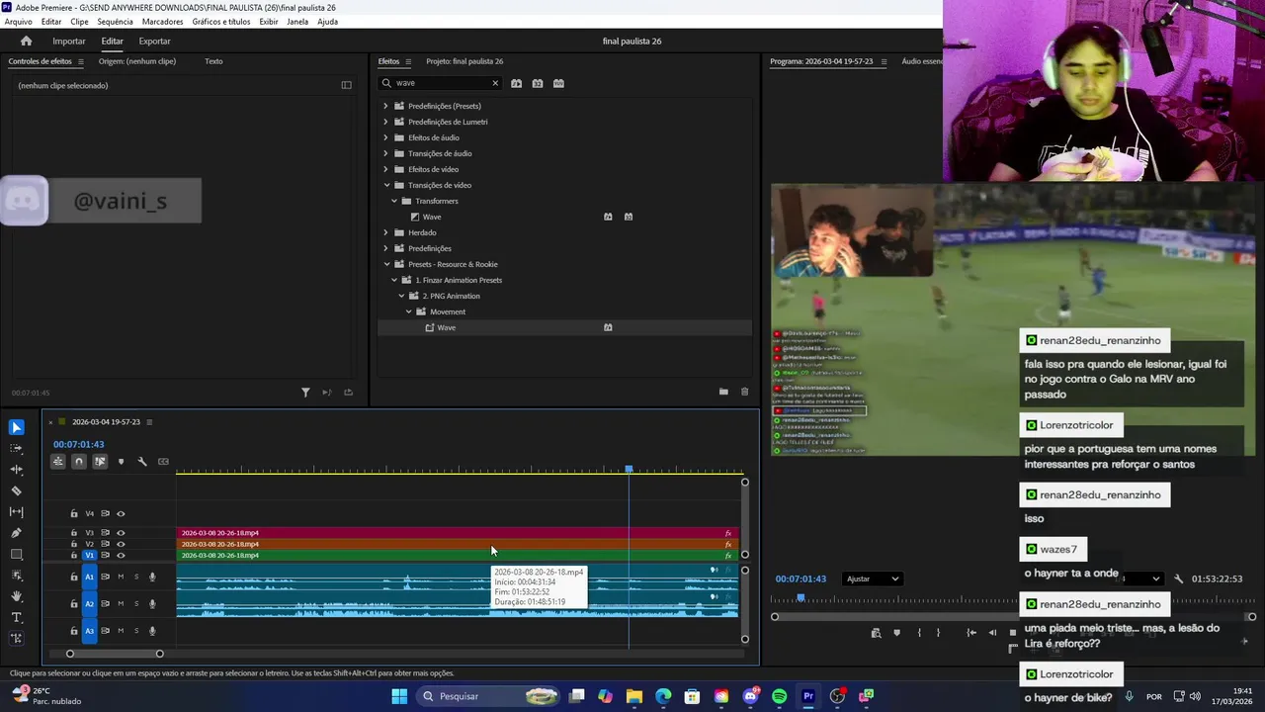
Task: Toggle lock on track V1
Action: click(73, 555)
